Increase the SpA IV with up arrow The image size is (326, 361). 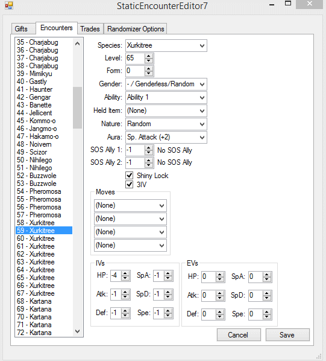pos(168,273)
